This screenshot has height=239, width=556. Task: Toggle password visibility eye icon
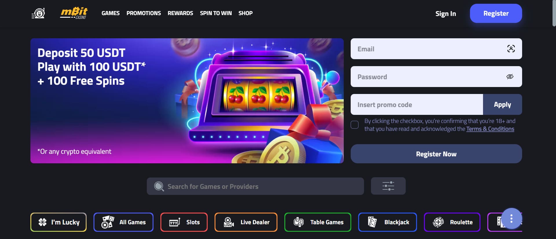tap(510, 77)
